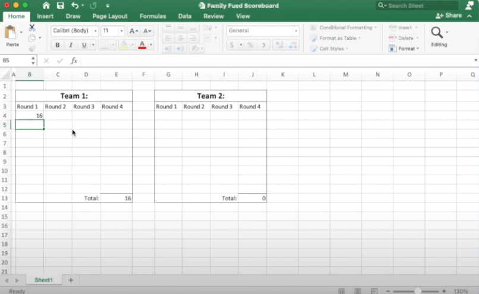Open the Draw ribbon tab
This screenshot has width=479, height=294.
tap(73, 16)
